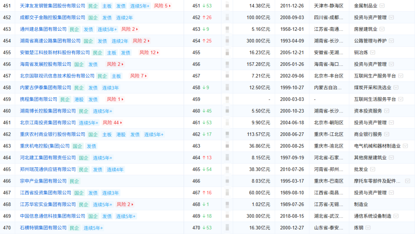Viewport: 415px width, 234px height.
Task: Click 连续4年 tag on 郑州瑞茂通 row
Action: (x=115, y=169)
